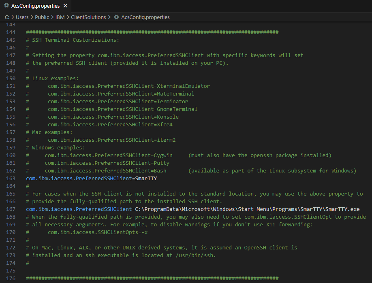This screenshot has width=372, height=283.
Task: Click gutter line number 143
Action: 11,24
